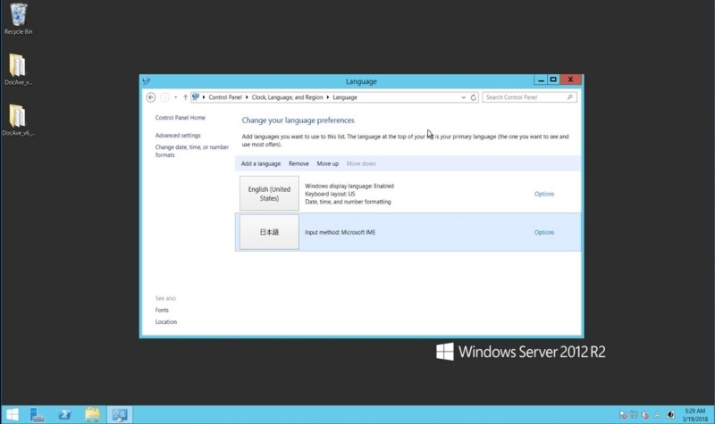The image size is (715, 424).
Task: Open Options for English (United States)
Action: click(x=544, y=194)
